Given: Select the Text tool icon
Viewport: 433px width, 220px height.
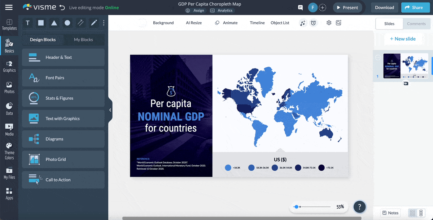Looking at the screenshot, I should click(28, 23).
